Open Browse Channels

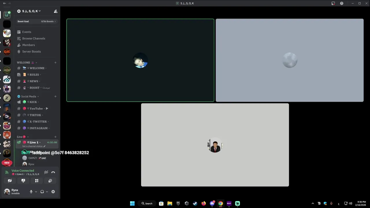[x=37, y=38]
